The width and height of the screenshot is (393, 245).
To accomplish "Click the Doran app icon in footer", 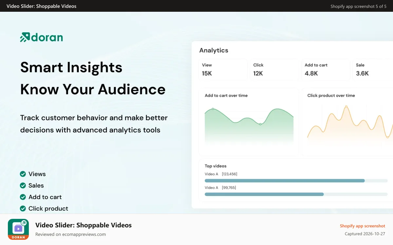I will [18, 229].
